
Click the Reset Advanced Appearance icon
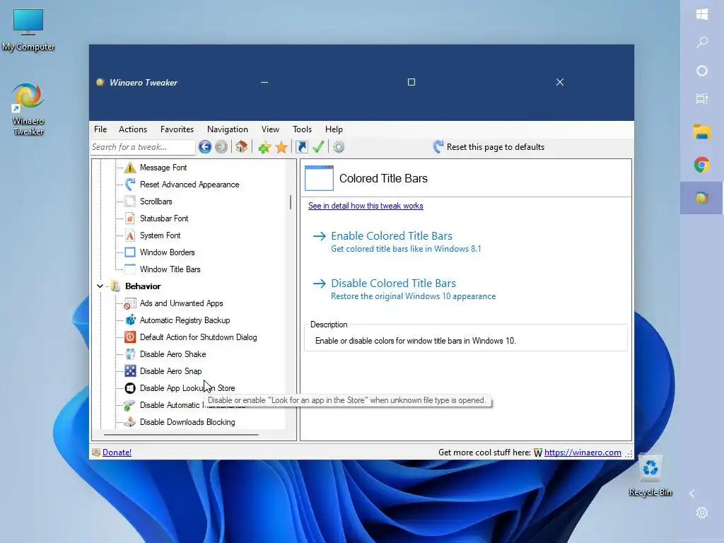point(130,185)
